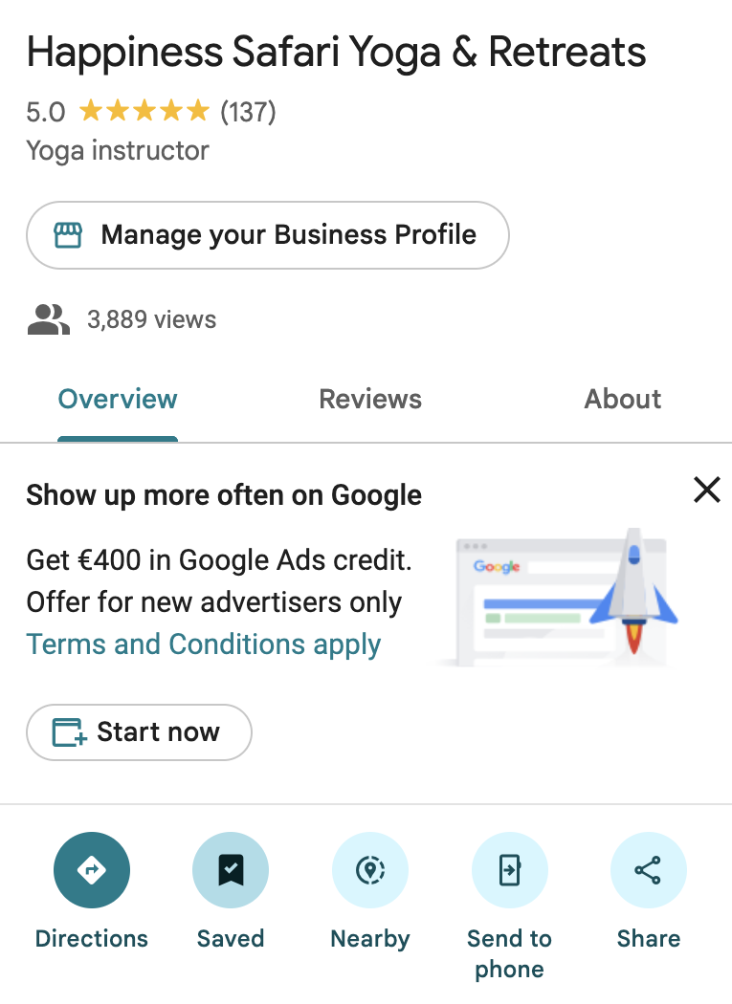Image resolution: width=732 pixels, height=1004 pixels.
Task: Open the Reviews tab
Action: pos(370,399)
